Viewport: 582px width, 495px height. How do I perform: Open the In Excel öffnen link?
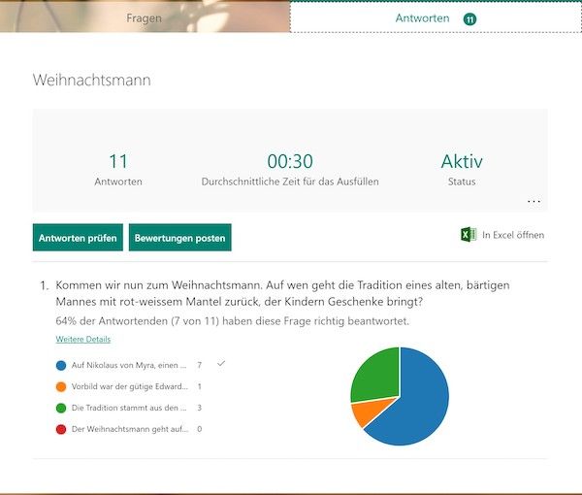[x=512, y=235]
